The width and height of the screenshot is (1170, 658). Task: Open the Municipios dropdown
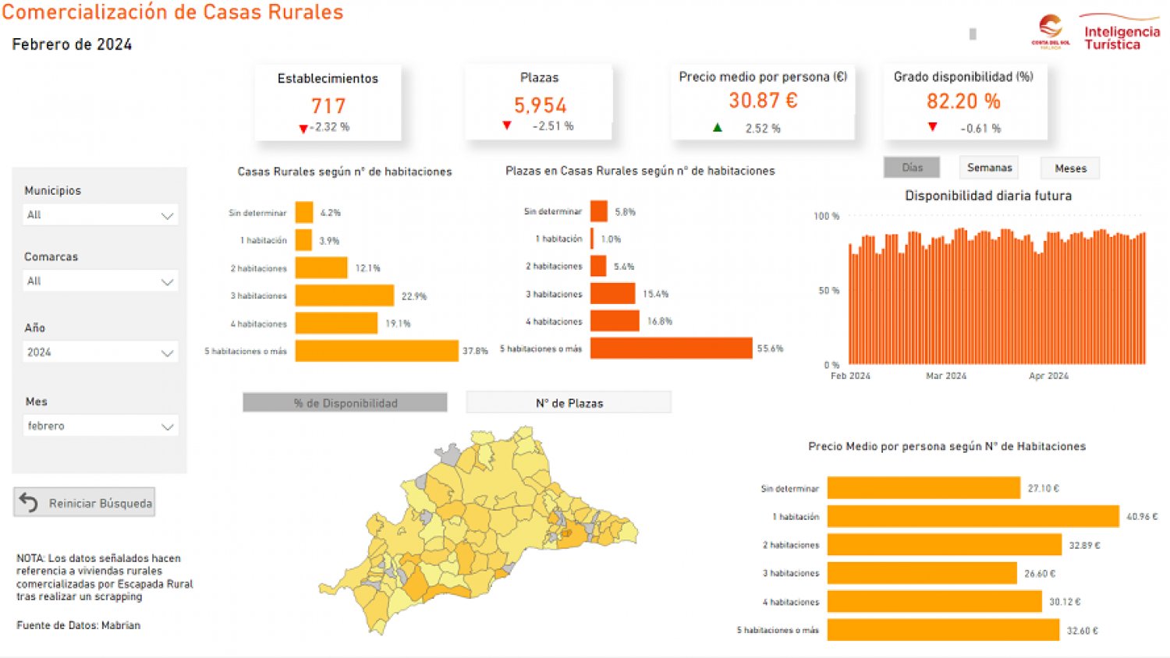(100, 215)
